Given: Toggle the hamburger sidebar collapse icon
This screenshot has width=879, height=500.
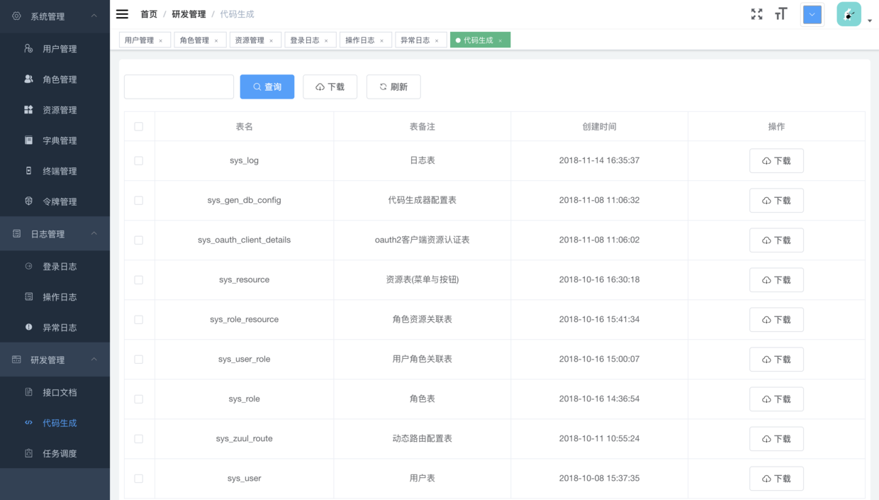Looking at the screenshot, I should tap(122, 14).
